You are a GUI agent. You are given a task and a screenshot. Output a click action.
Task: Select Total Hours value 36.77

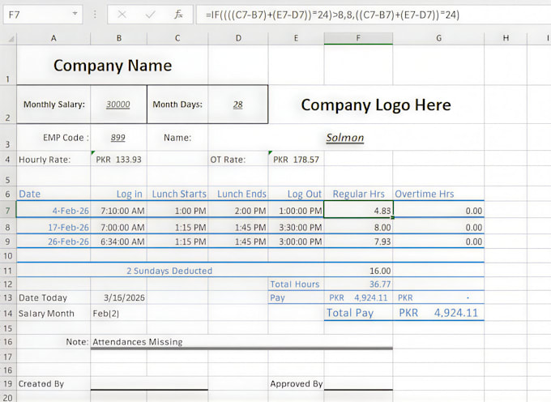[358, 284]
